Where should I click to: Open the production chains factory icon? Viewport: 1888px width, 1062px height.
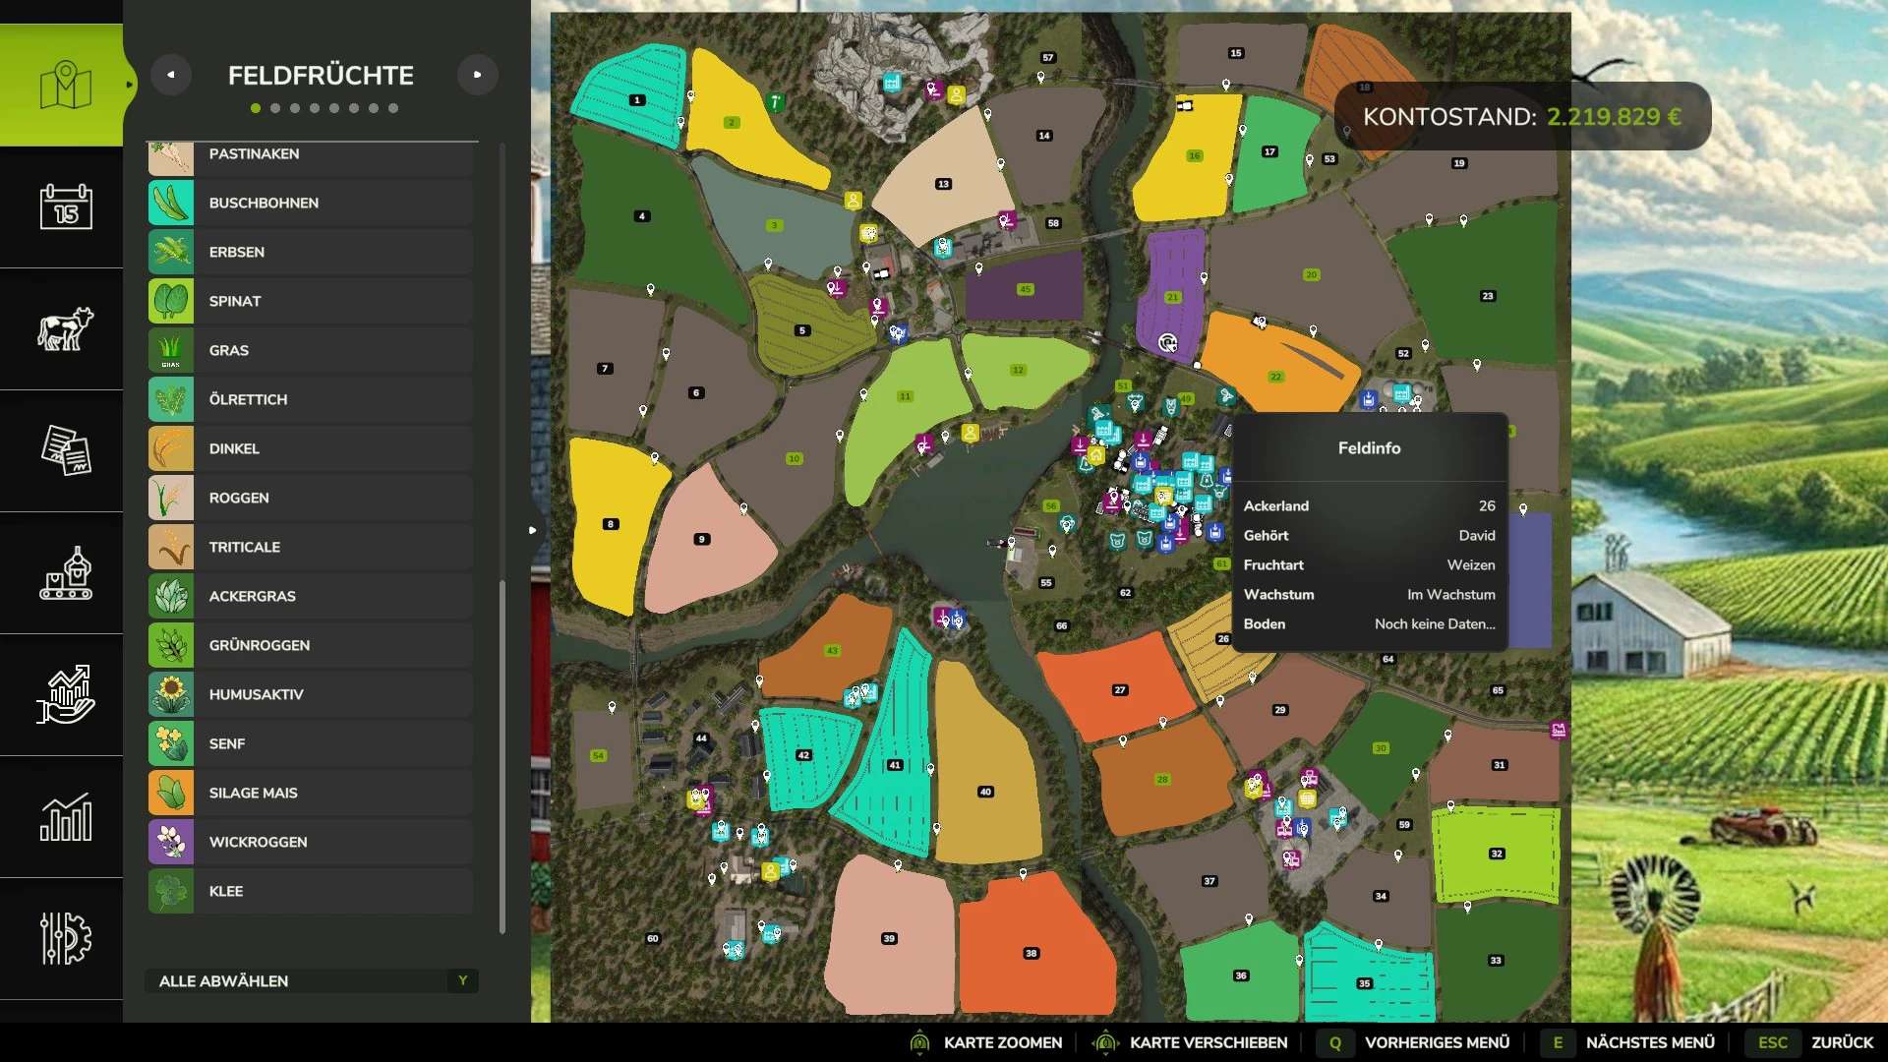pos(65,573)
